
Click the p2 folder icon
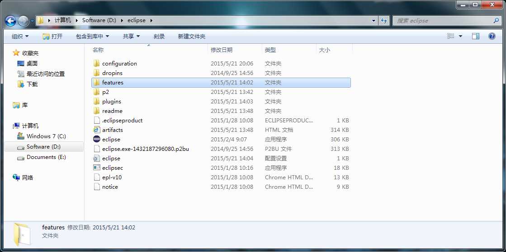click(96, 92)
